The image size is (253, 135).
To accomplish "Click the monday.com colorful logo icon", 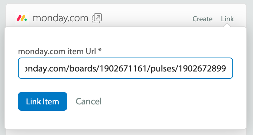I will [22, 18].
